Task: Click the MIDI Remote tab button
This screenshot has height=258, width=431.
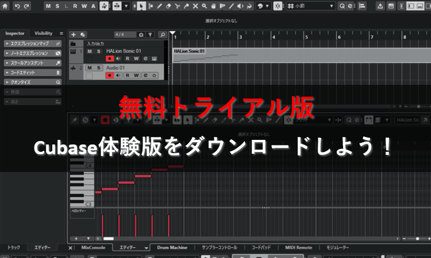Action: (x=298, y=248)
